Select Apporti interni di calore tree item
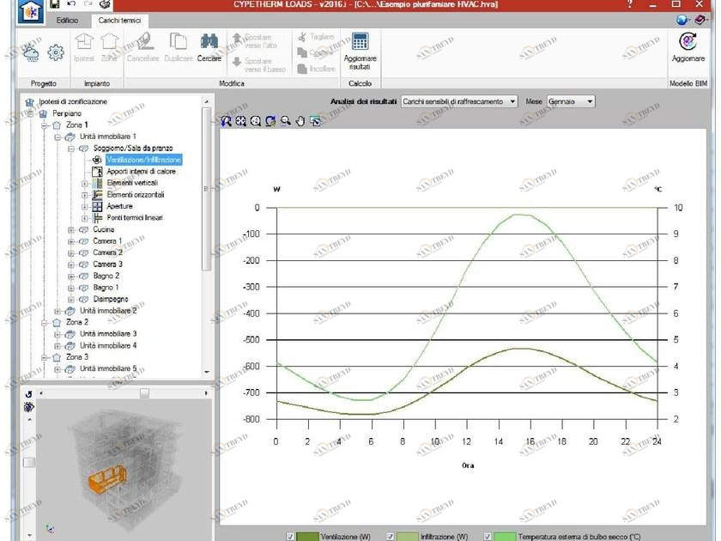The height and width of the screenshot is (541, 721). click(x=141, y=171)
